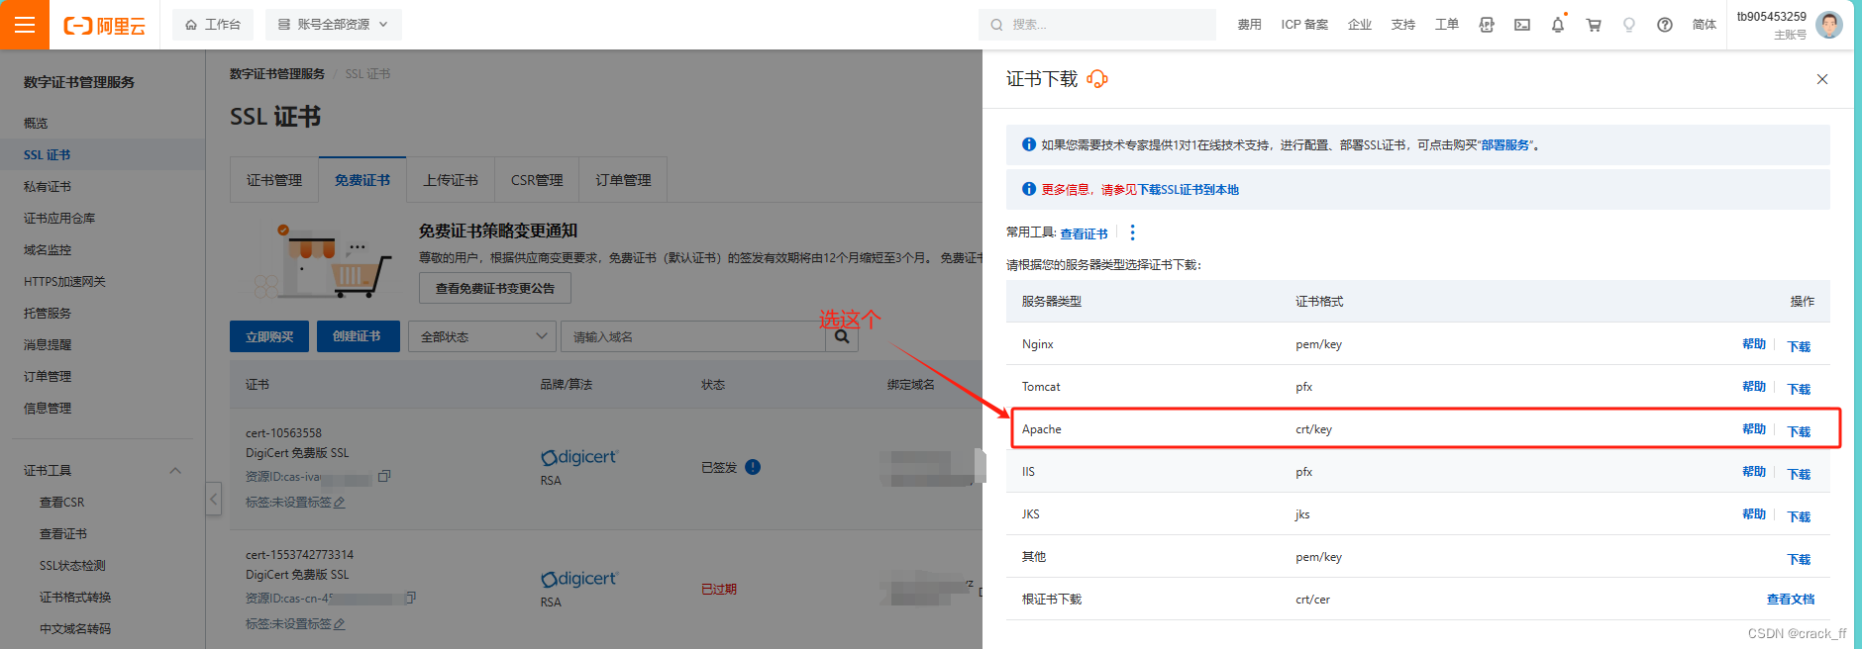Click 数字证书管理服务 breadcrumb
Screen dimensions: 1862x649
tap(277, 74)
